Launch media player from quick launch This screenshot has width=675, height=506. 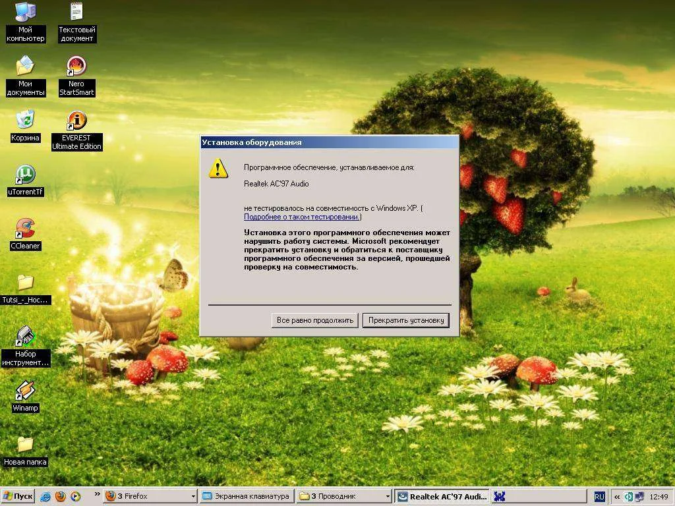click(x=75, y=497)
